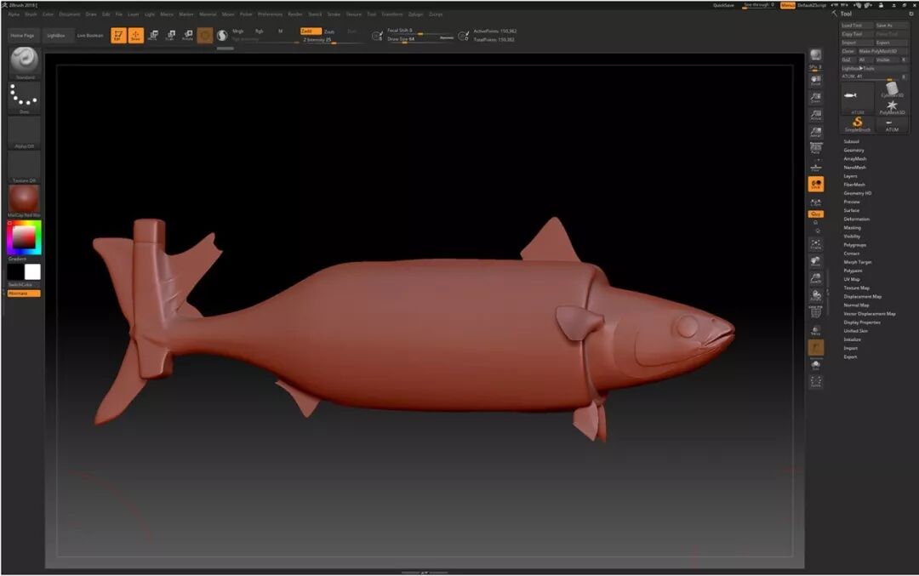Toggle Transp transparency mode

click(815, 330)
